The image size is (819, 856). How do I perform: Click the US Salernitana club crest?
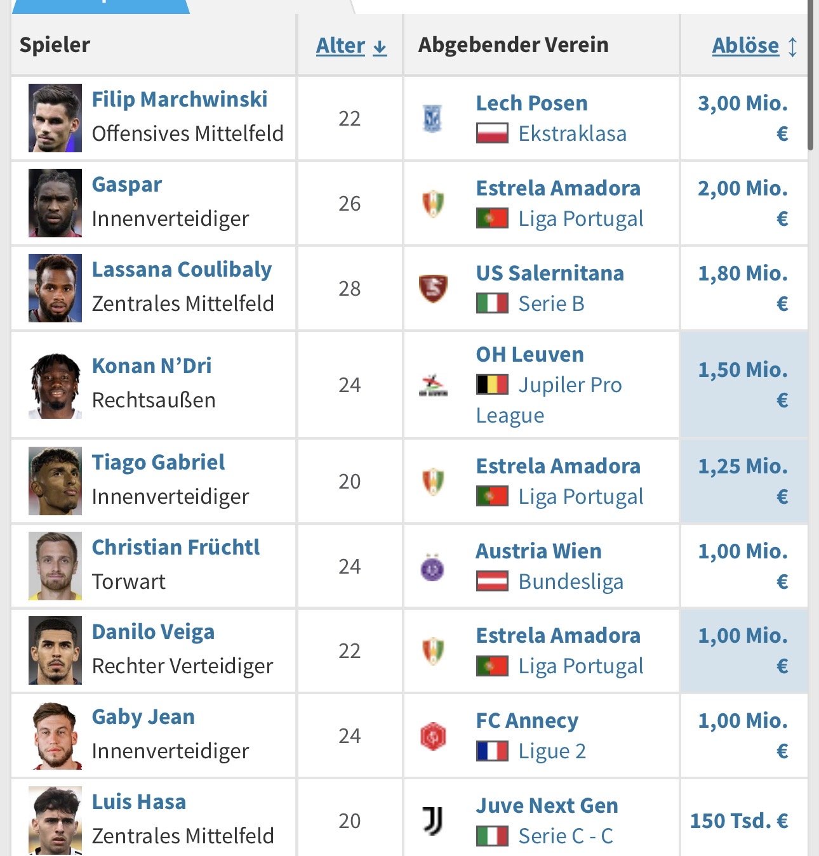[433, 288]
